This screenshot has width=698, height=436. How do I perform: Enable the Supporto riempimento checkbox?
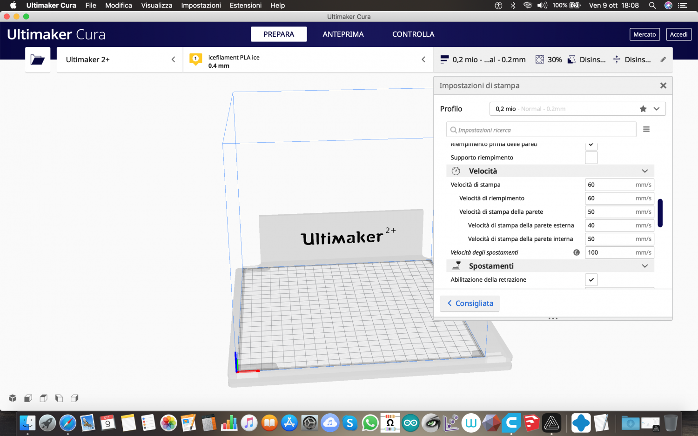[x=591, y=158]
